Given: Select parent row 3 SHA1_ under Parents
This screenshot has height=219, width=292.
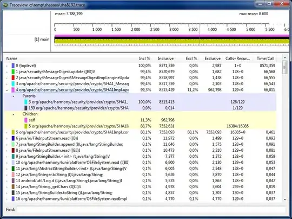Looking at the screenshot, I should 141,102.
